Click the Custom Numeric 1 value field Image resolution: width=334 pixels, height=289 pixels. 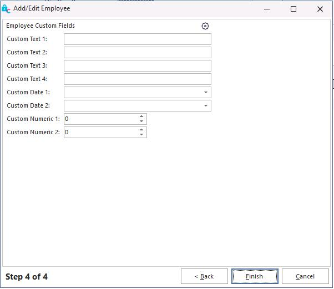[x=100, y=119]
